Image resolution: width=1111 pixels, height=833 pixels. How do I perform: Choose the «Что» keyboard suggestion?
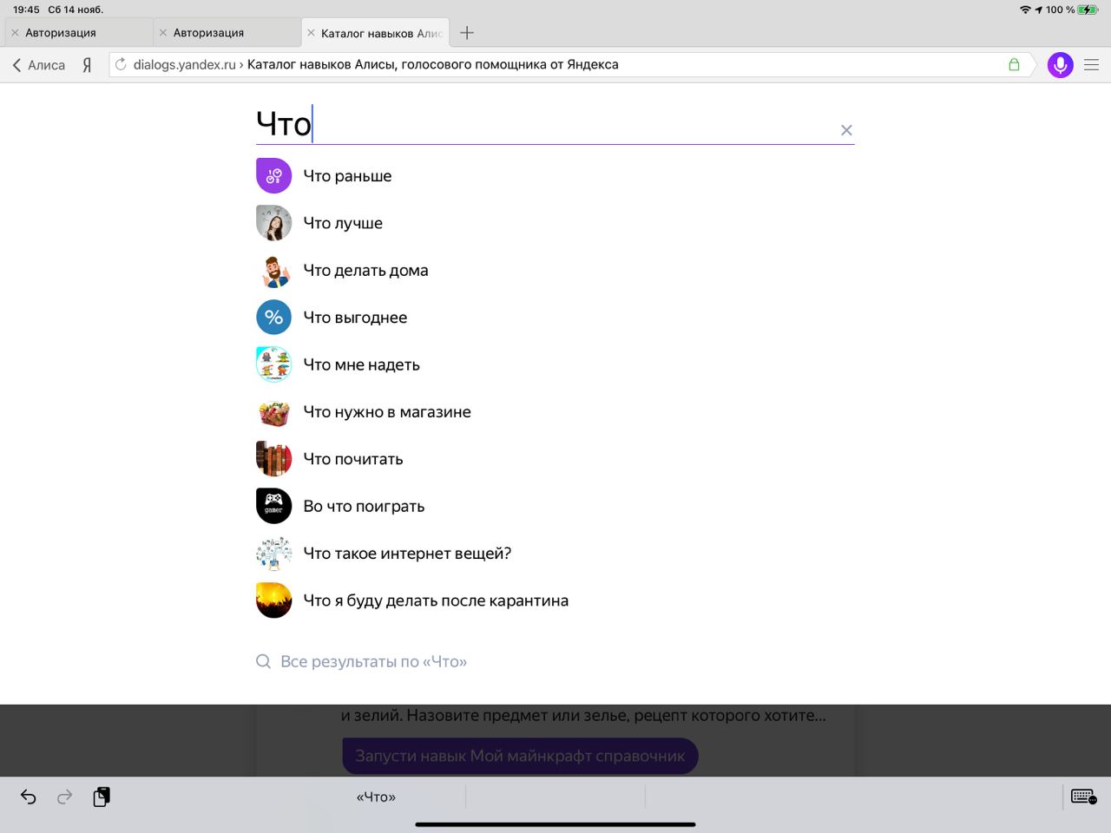click(376, 797)
